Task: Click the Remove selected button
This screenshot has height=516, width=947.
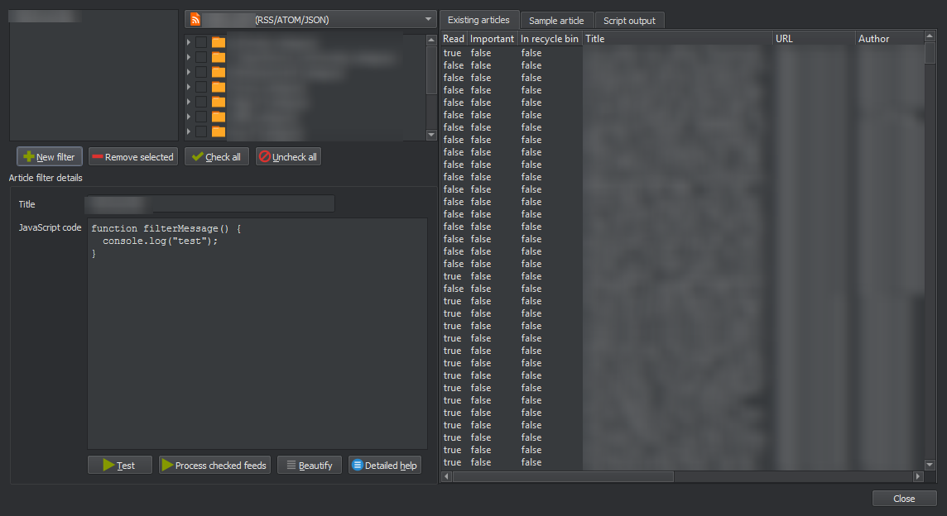Action: coord(133,157)
